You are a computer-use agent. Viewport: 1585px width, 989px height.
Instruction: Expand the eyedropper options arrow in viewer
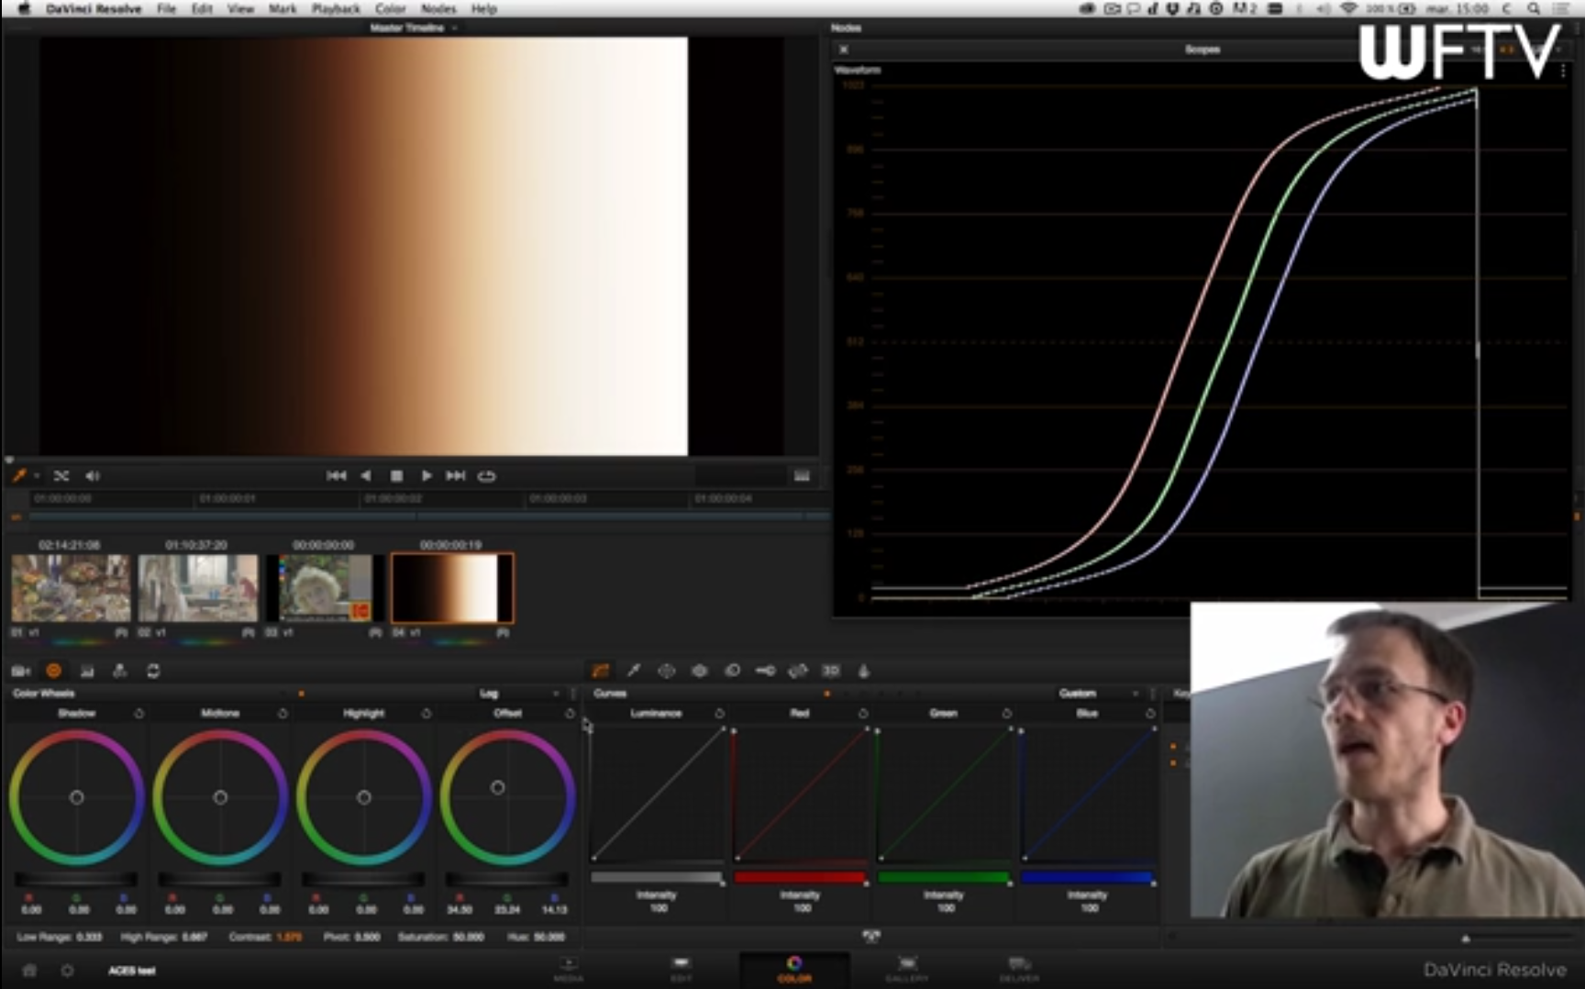coord(37,475)
